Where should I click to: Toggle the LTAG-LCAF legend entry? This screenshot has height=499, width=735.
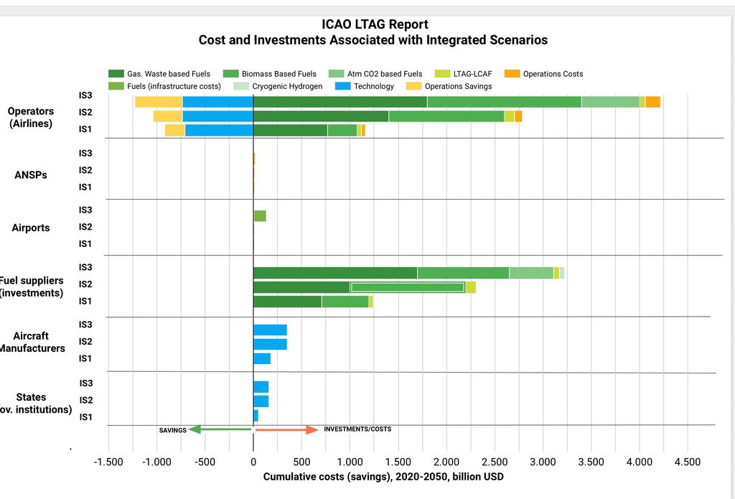(x=467, y=74)
